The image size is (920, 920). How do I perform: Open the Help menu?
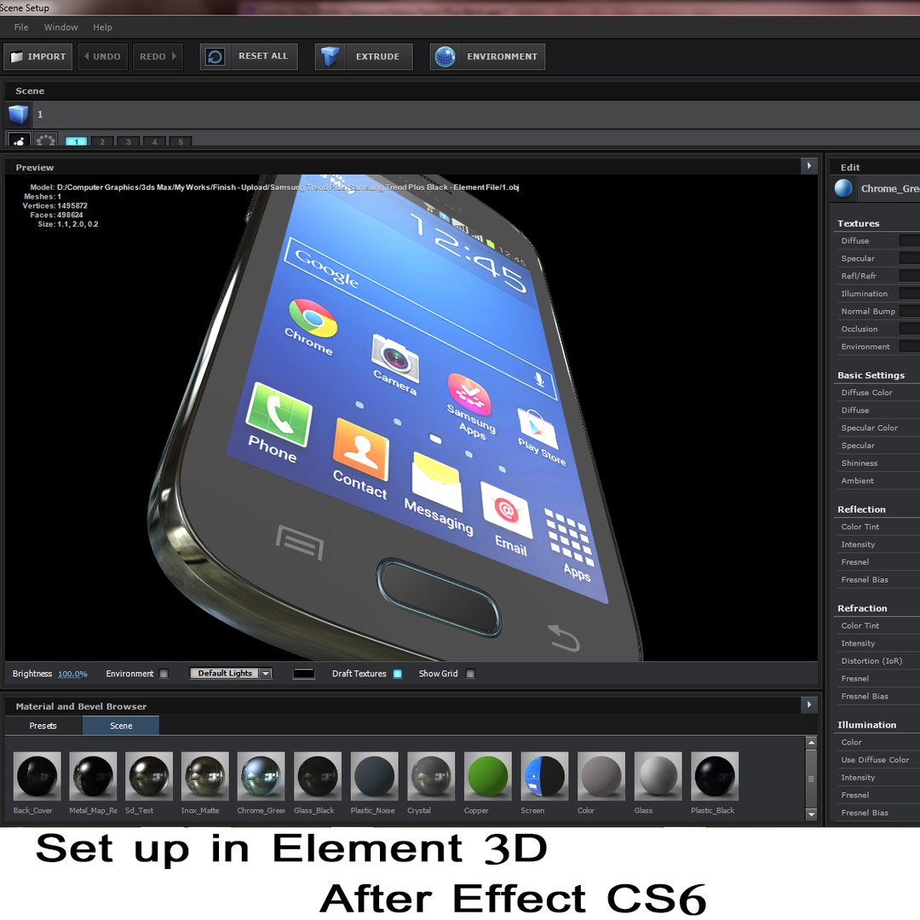pyautogui.click(x=102, y=27)
